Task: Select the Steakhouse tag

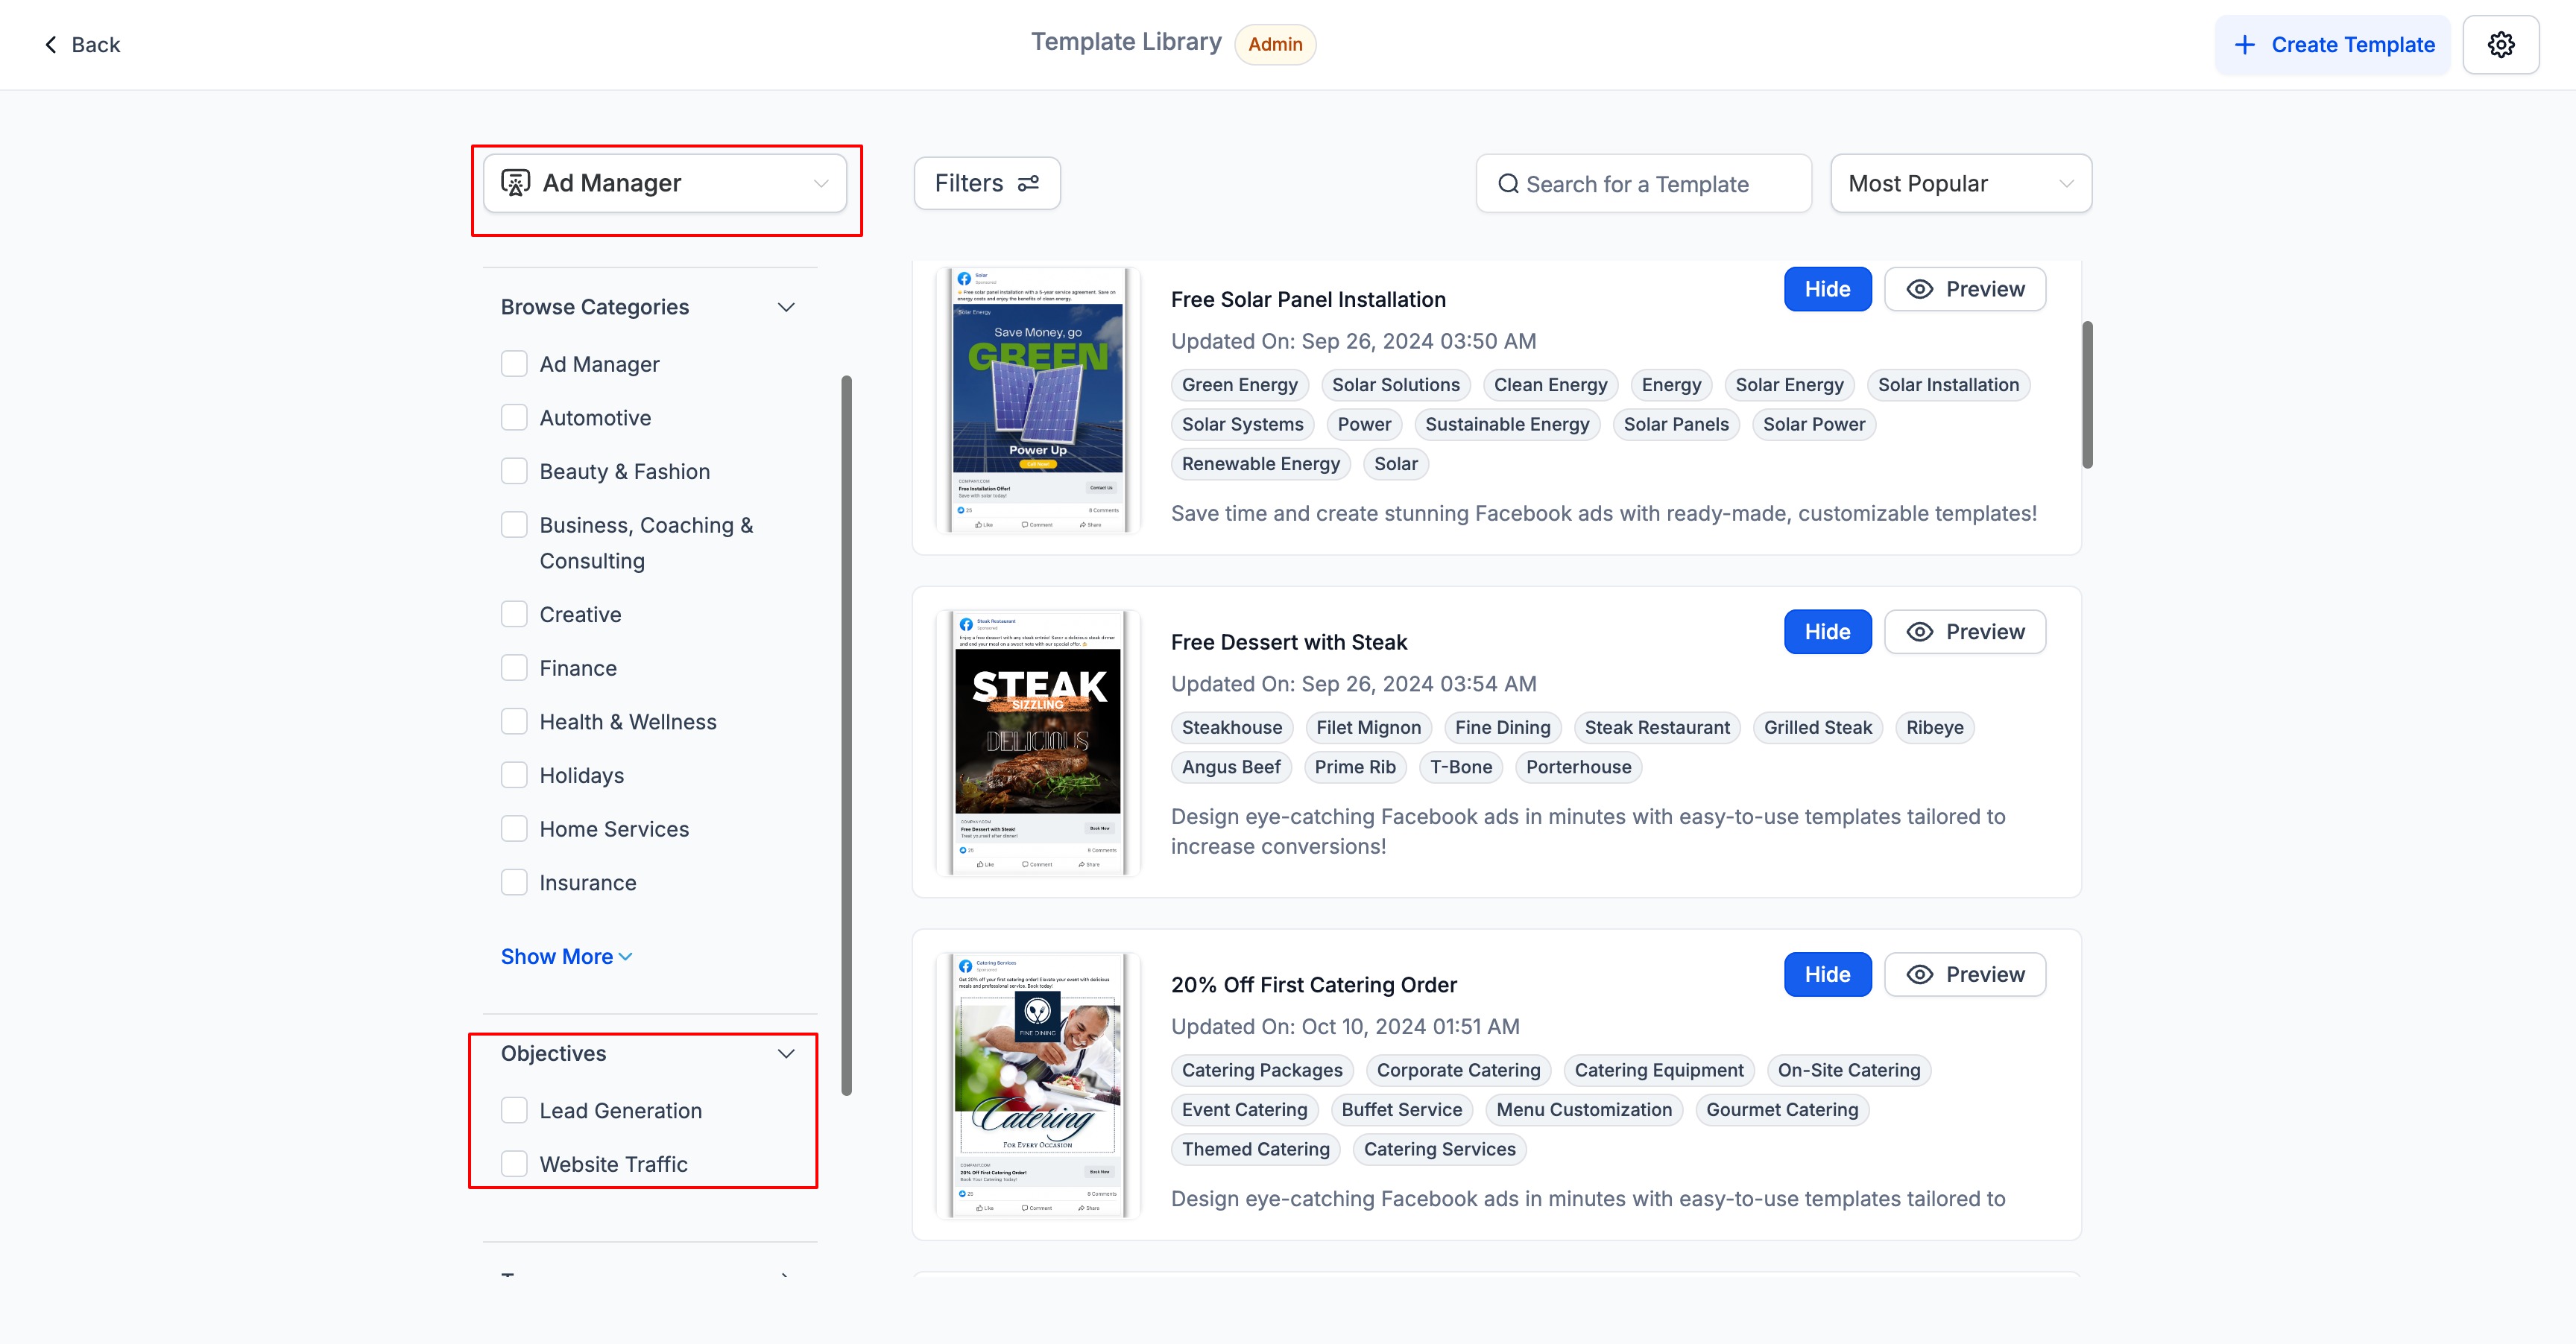Action: (1231, 727)
